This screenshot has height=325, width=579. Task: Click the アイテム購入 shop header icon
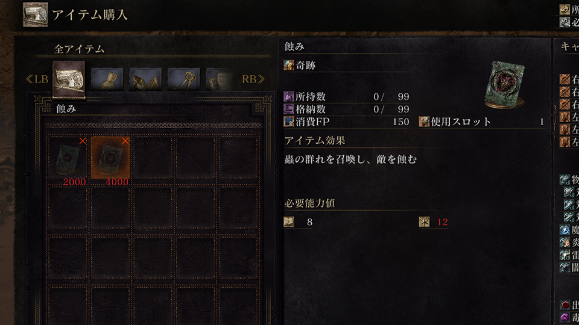(36, 14)
